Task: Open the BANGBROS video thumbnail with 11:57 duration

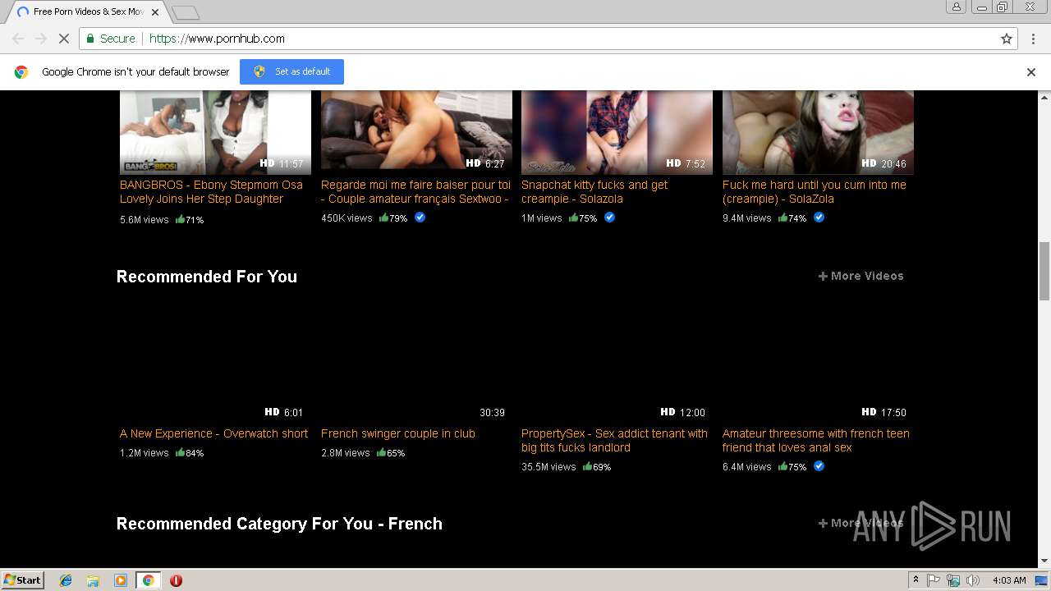Action: 215,131
